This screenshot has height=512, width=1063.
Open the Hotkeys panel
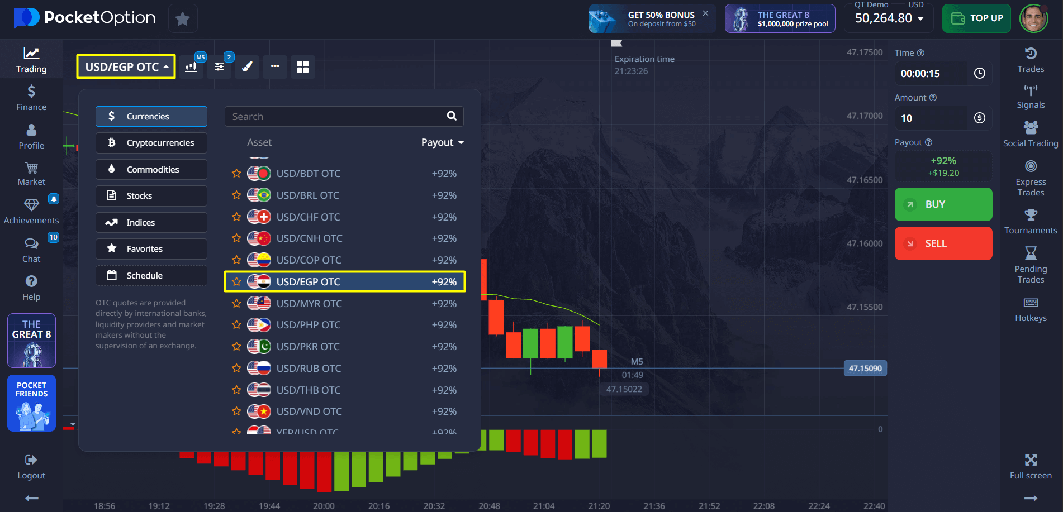pos(1030,310)
